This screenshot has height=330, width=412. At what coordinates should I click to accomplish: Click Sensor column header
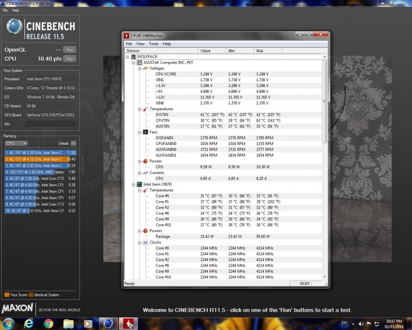pos(161,51)
